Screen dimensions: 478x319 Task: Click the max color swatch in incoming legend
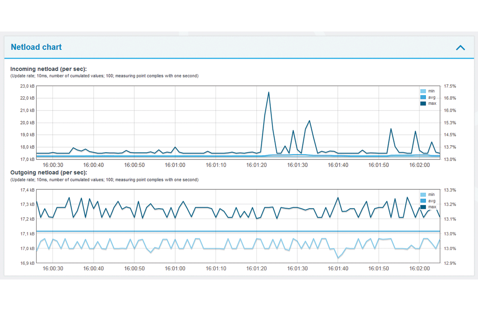pyautogui.click(x=423, y=103)
